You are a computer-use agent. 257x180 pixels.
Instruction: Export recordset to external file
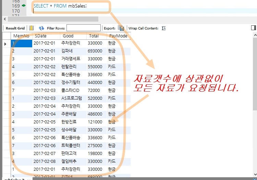click(121, 28)
